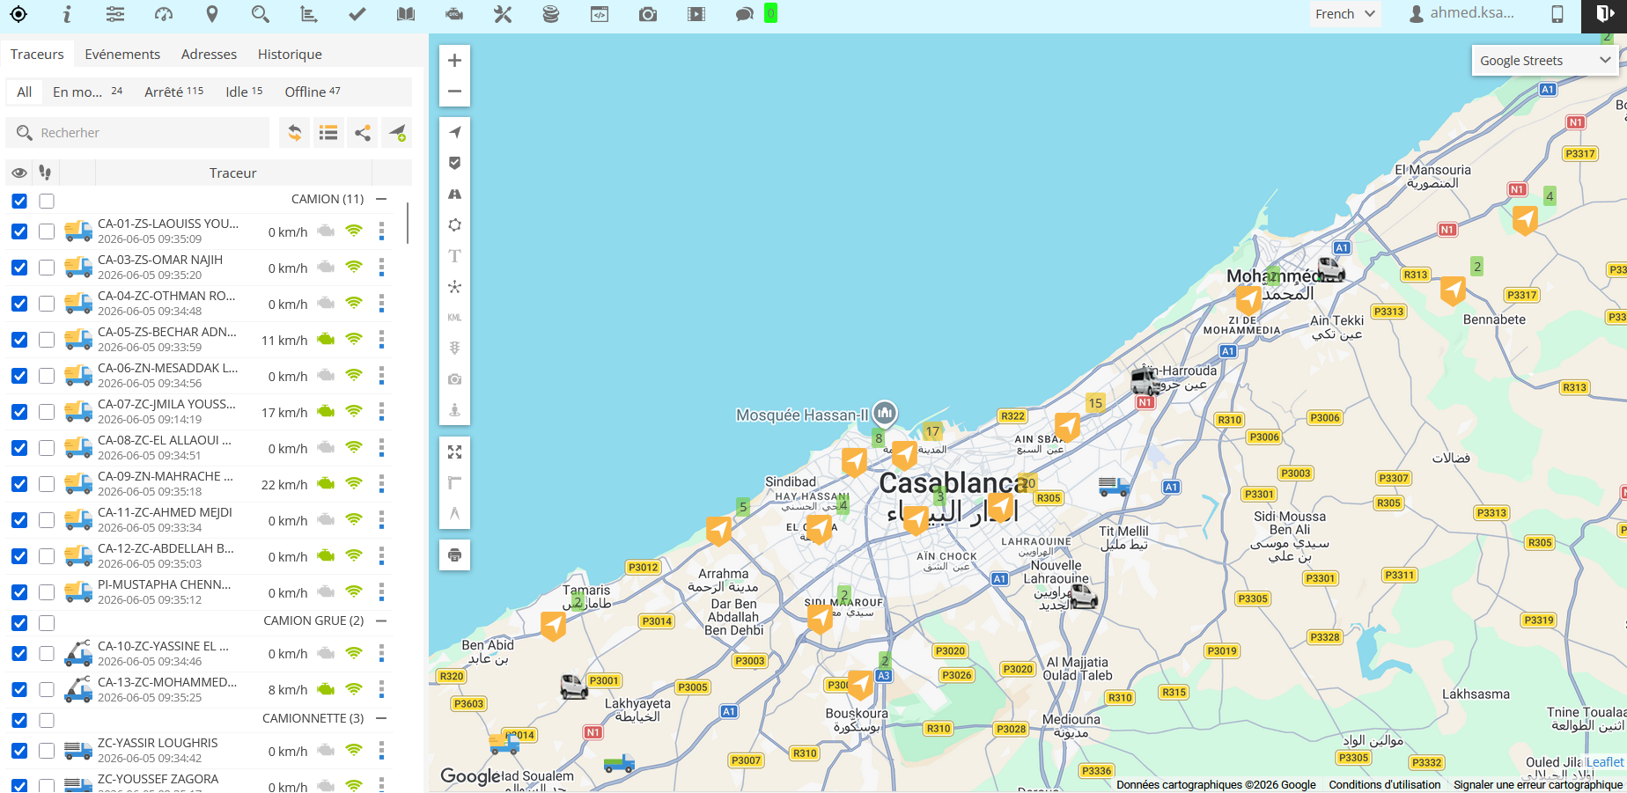Click the fullscreen expand map button
The height and width of the screenshot is (793, 1627).
click(x=454, y=452)
